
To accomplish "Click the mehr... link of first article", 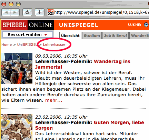I will (x=54, y=100).
